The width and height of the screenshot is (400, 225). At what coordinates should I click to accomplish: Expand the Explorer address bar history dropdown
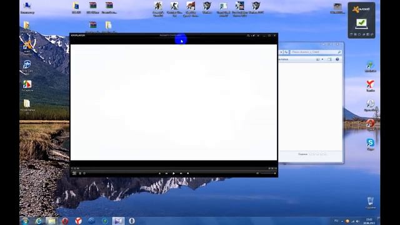click(281, 52)
